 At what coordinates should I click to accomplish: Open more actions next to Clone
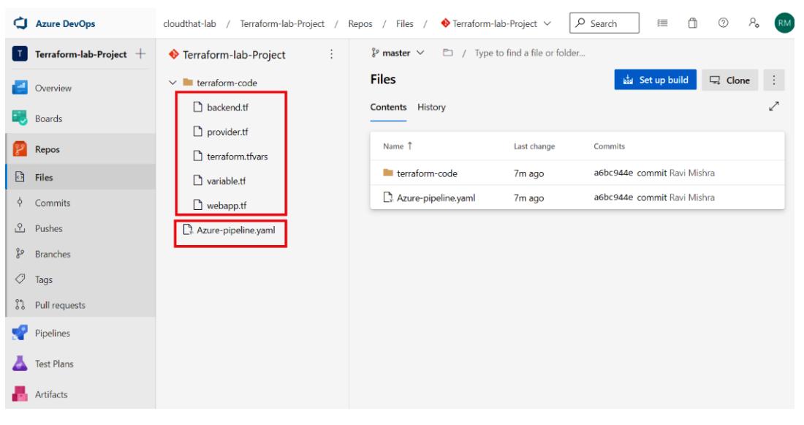(774, 80)
